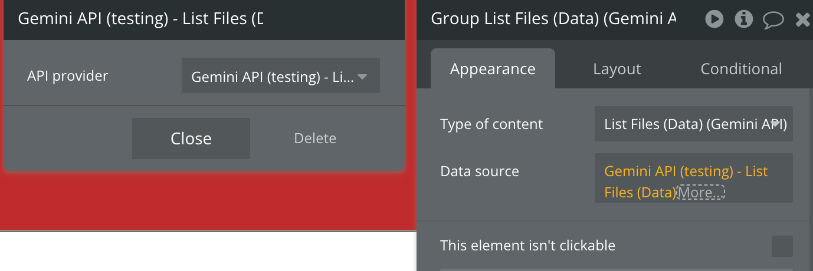813x271 pixels.
Task: Go to the Conditional tab
Action: click(741, 69)
